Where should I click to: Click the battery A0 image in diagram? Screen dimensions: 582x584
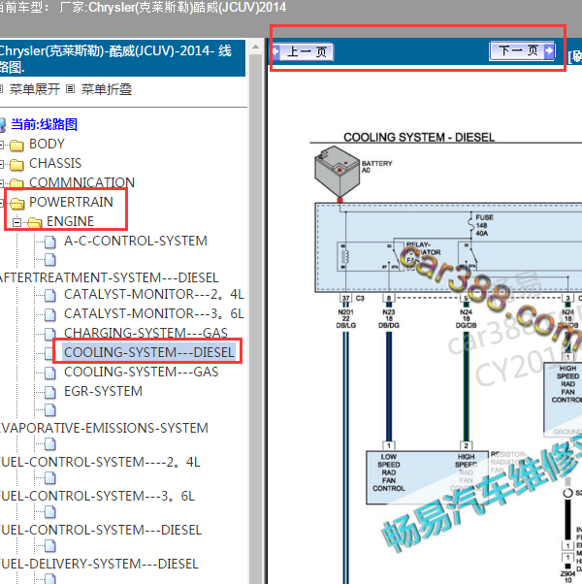pos(337,172)
